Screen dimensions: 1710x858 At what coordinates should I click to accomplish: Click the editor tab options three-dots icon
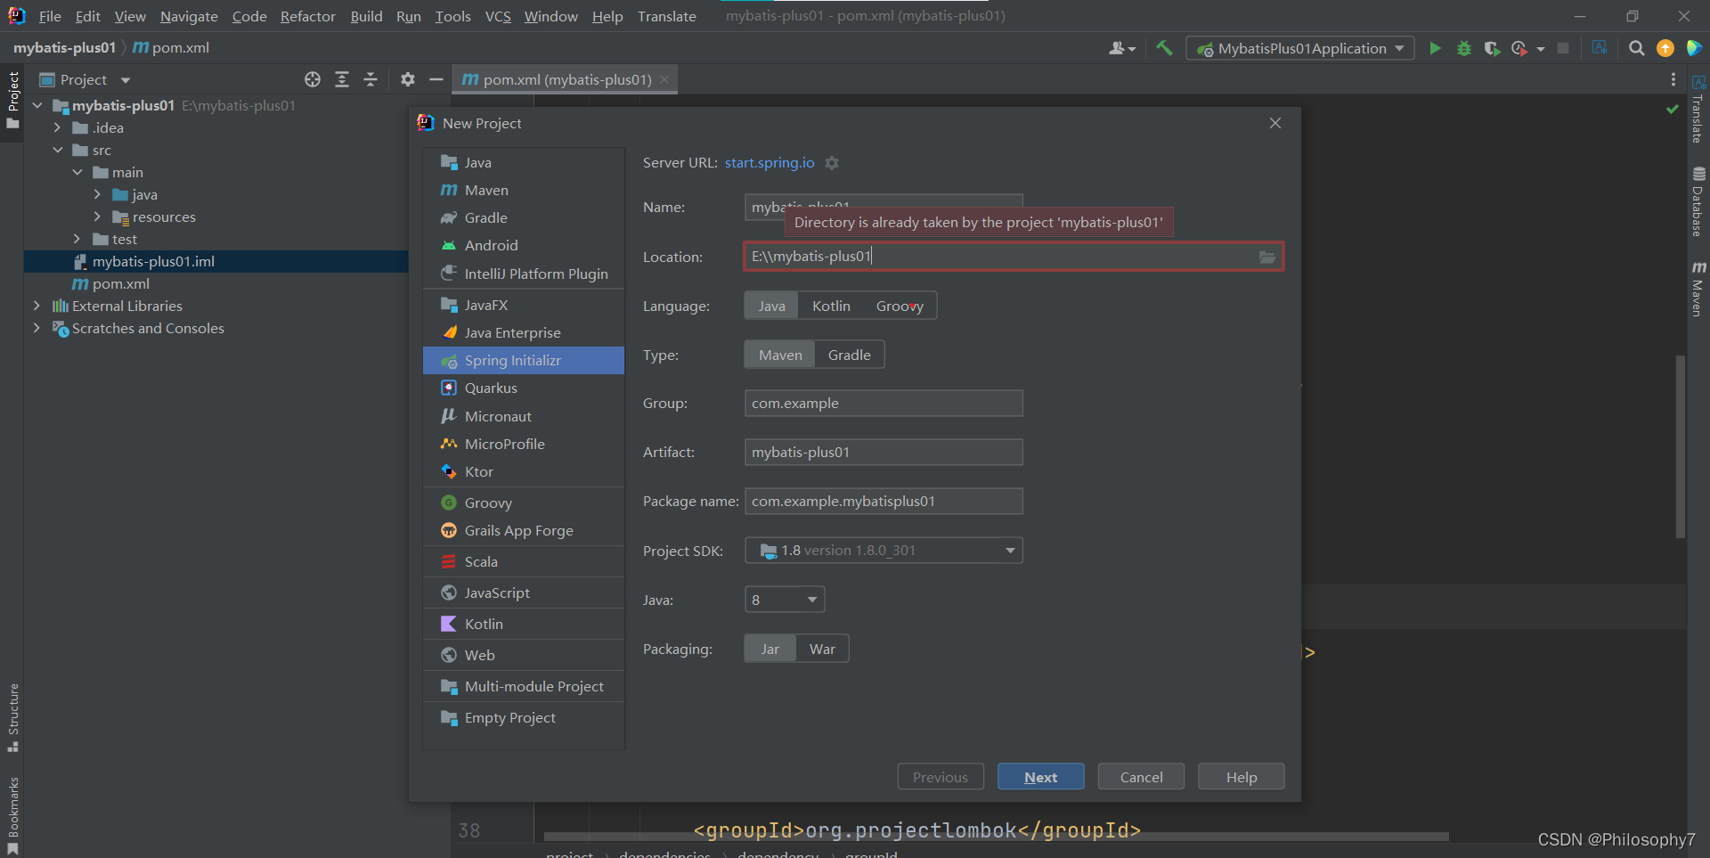1673,79
